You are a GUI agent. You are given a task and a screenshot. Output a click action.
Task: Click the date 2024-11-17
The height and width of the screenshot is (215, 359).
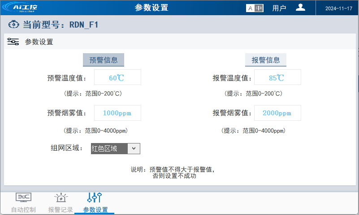(x=339, y=8)
